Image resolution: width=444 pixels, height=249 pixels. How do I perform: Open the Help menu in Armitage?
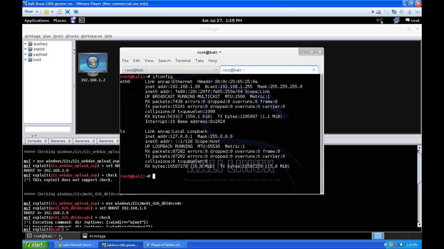108,36
